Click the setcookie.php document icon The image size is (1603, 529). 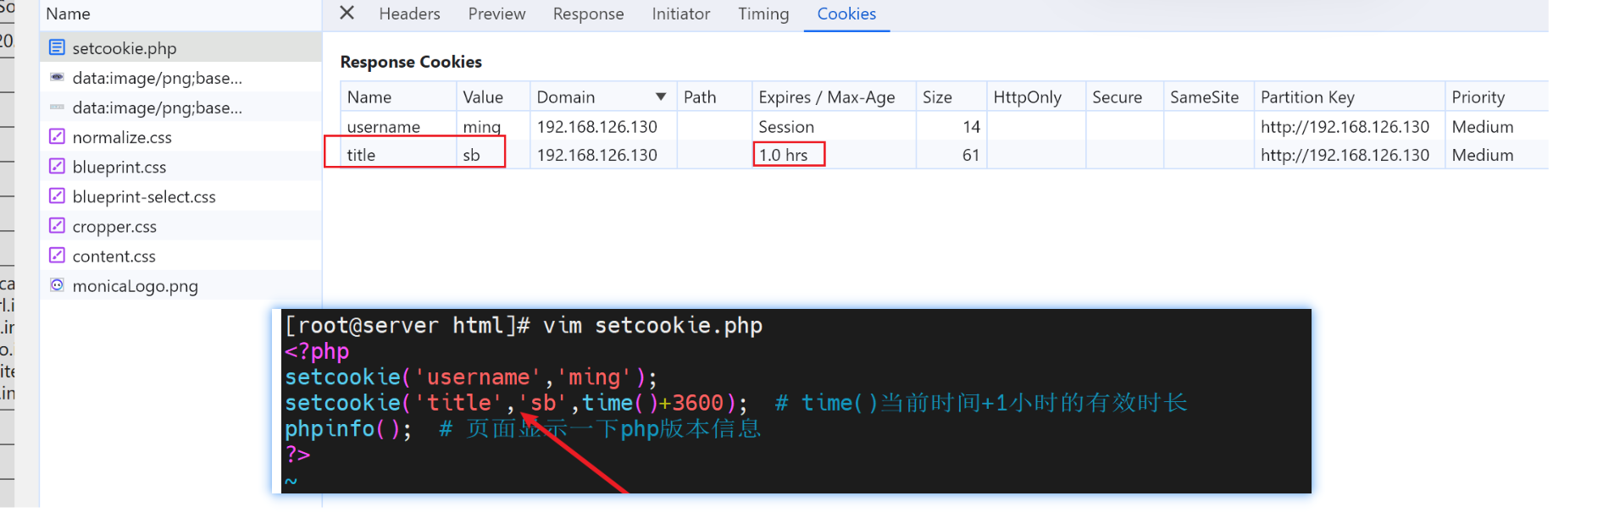pos(57,47)
